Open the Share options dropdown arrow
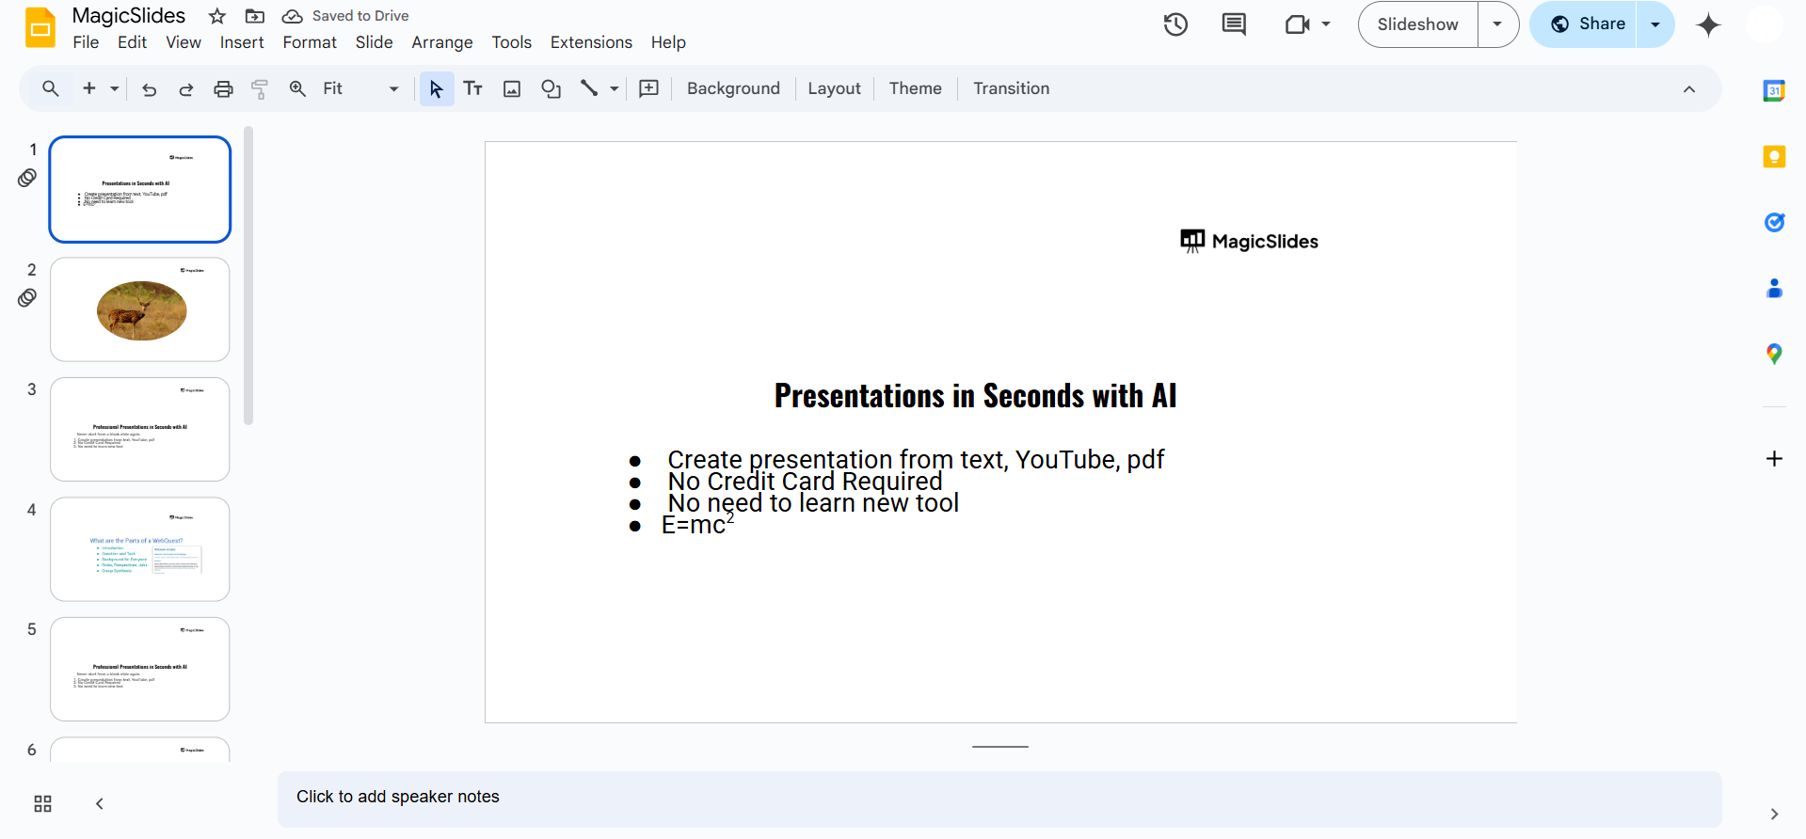The image size is (1806, 839). [x=1655, y=24]
